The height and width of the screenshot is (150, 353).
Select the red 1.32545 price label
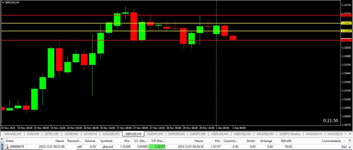point(346,15)
